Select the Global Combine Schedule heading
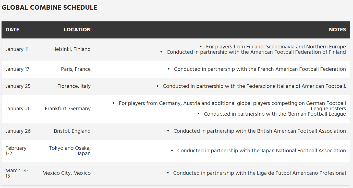 [x=49, y=7]
